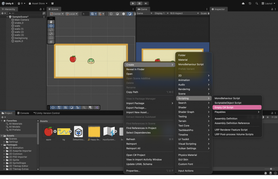
Task: Toggle Scene overlay tool settings button
Action: [59, 108]
